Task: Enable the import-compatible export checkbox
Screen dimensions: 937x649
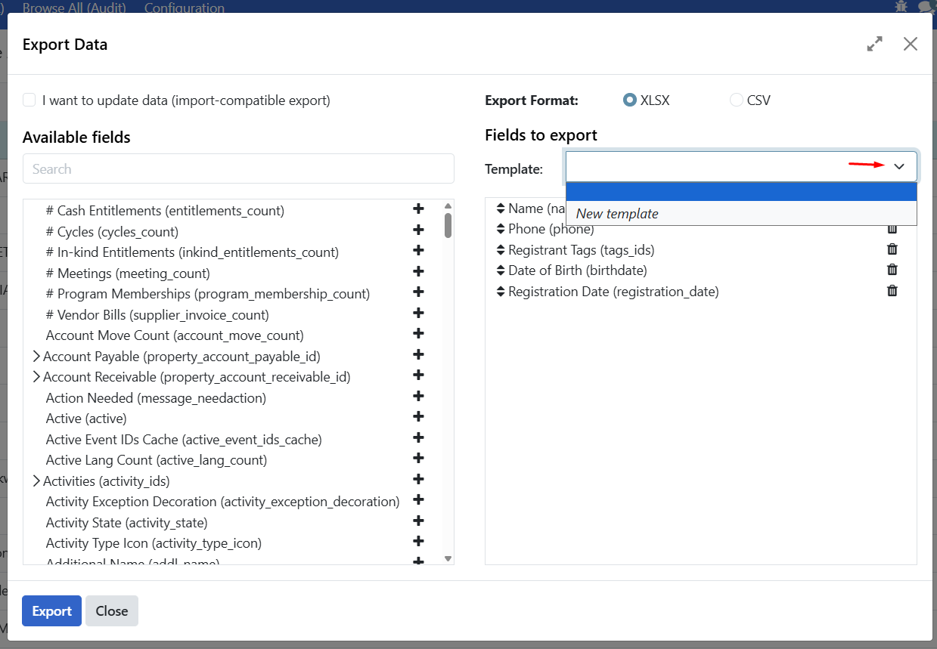Action: coord(28,99)
